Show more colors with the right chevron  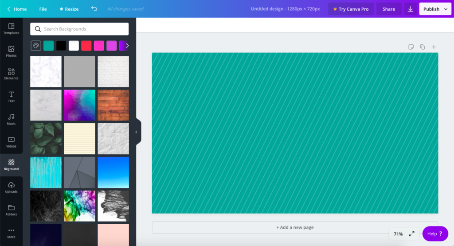(127, 46)
